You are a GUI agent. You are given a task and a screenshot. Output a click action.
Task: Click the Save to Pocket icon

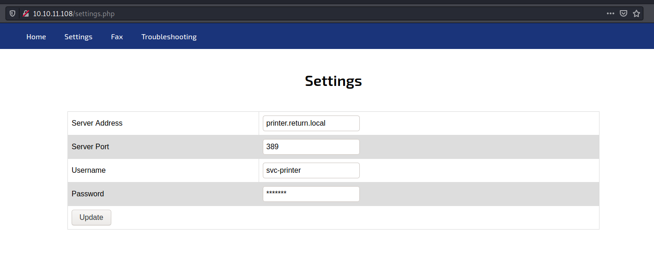pyautogui.click(x=624, y=13)
